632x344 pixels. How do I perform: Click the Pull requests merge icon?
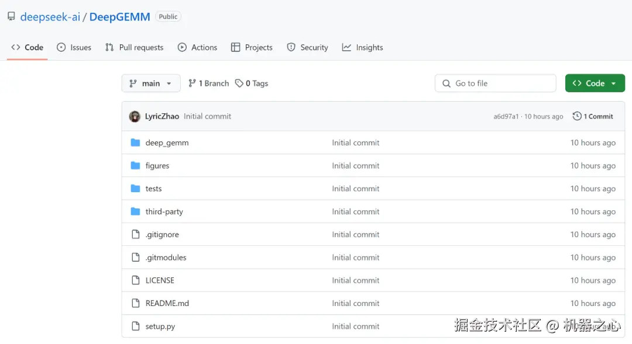tap(109, 47)
